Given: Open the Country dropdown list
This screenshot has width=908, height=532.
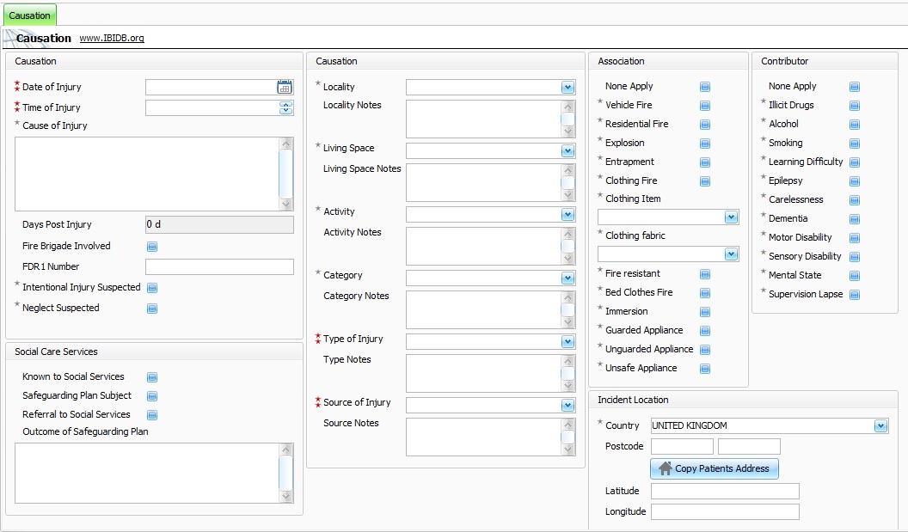Looking at the screenshot, I should 880,426.
